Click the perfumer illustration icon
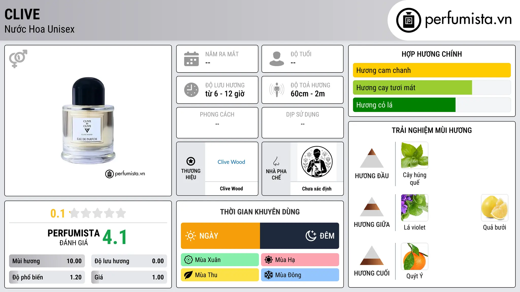This screenshot has height=292, width=520. (317, 162)
